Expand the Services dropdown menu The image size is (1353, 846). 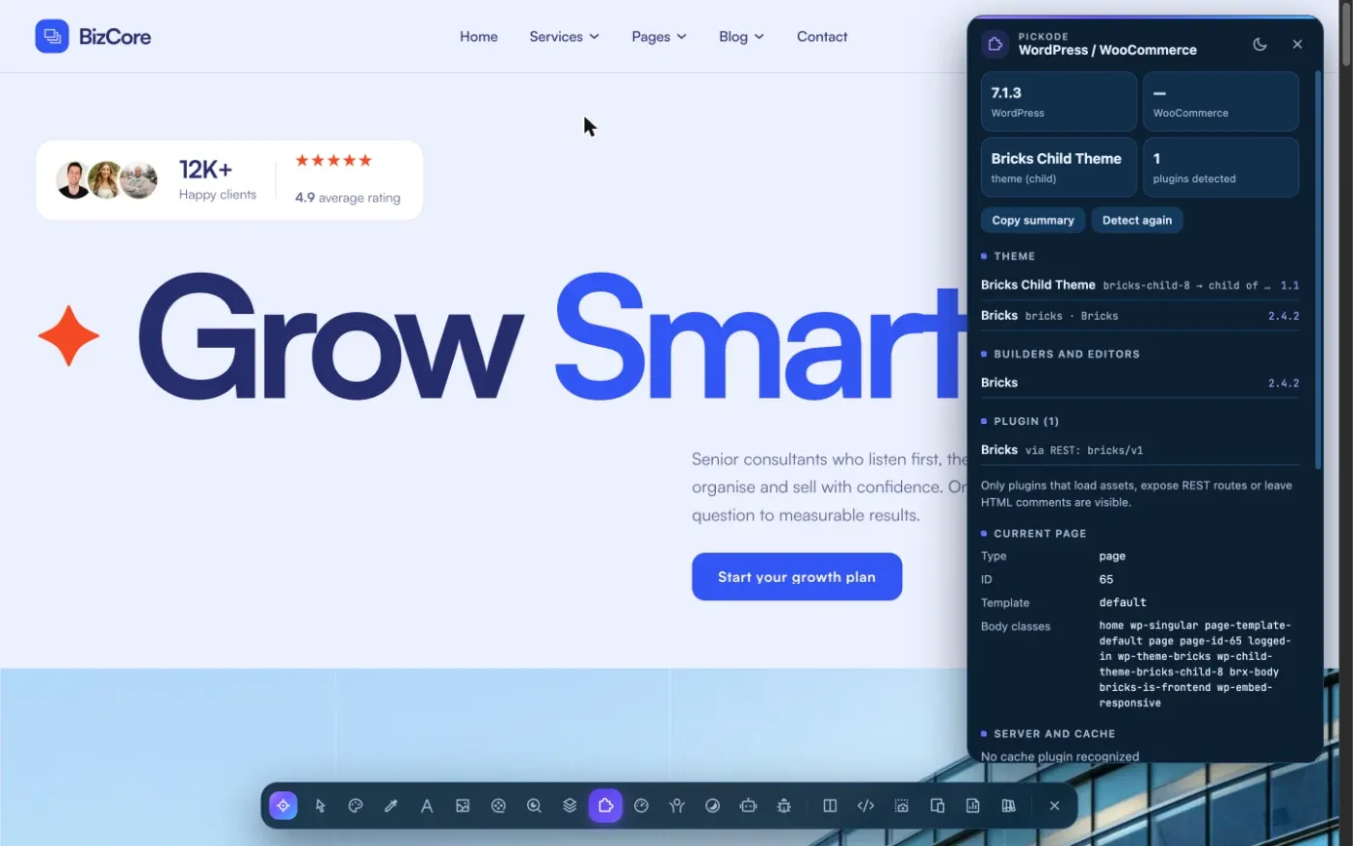564,36
